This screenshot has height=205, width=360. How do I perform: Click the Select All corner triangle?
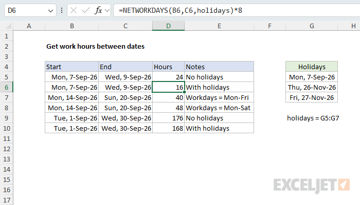pyautogui.click(x=8, y=26)
